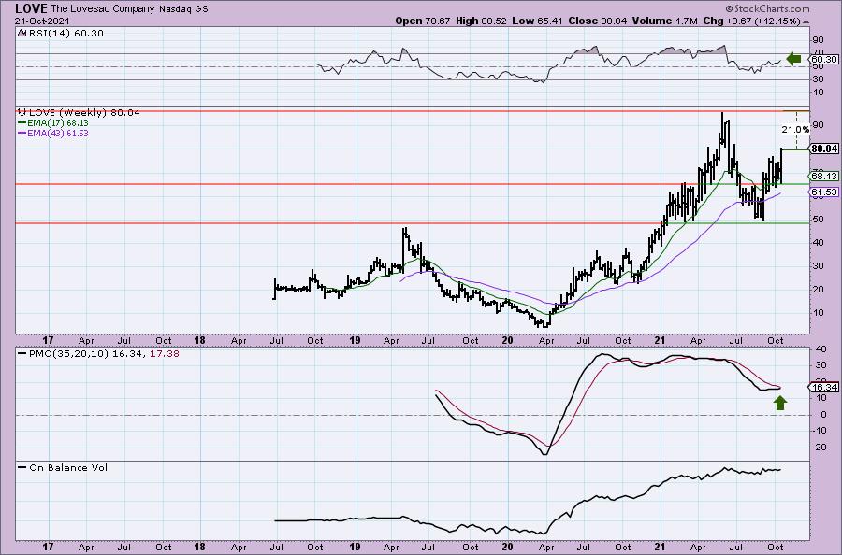Click the up triangle beside Chg percentage
The height and width of the screenshot is (555, 842).
click(x=806, y=22)
